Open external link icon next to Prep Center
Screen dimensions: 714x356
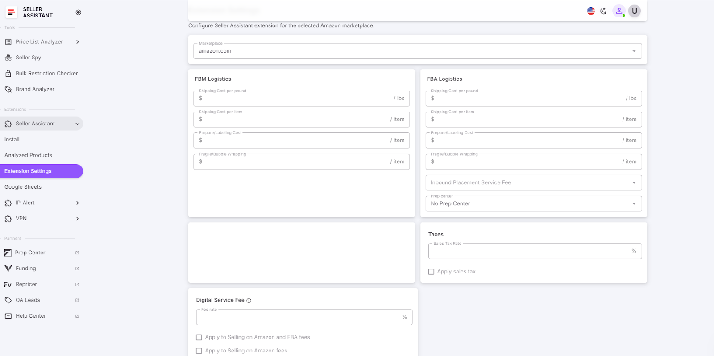tap(77, 253)
